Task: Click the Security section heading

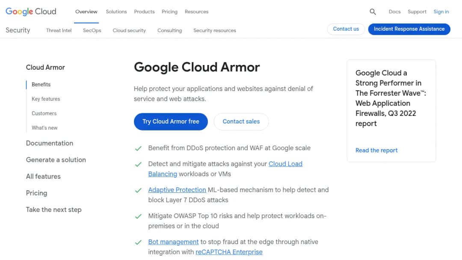Action: (x=18, y=30)
